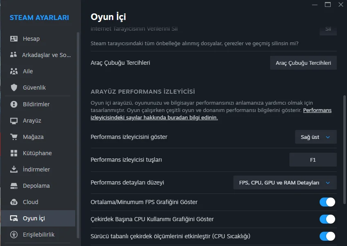Image resolution: width=347 pixels, height=246 pixels.
Task: Switch to Güvenlik settings
Action: pyautogui.click(x=38, y=88)
